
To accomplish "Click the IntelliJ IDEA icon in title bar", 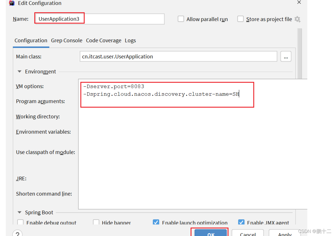I will 12,3.
